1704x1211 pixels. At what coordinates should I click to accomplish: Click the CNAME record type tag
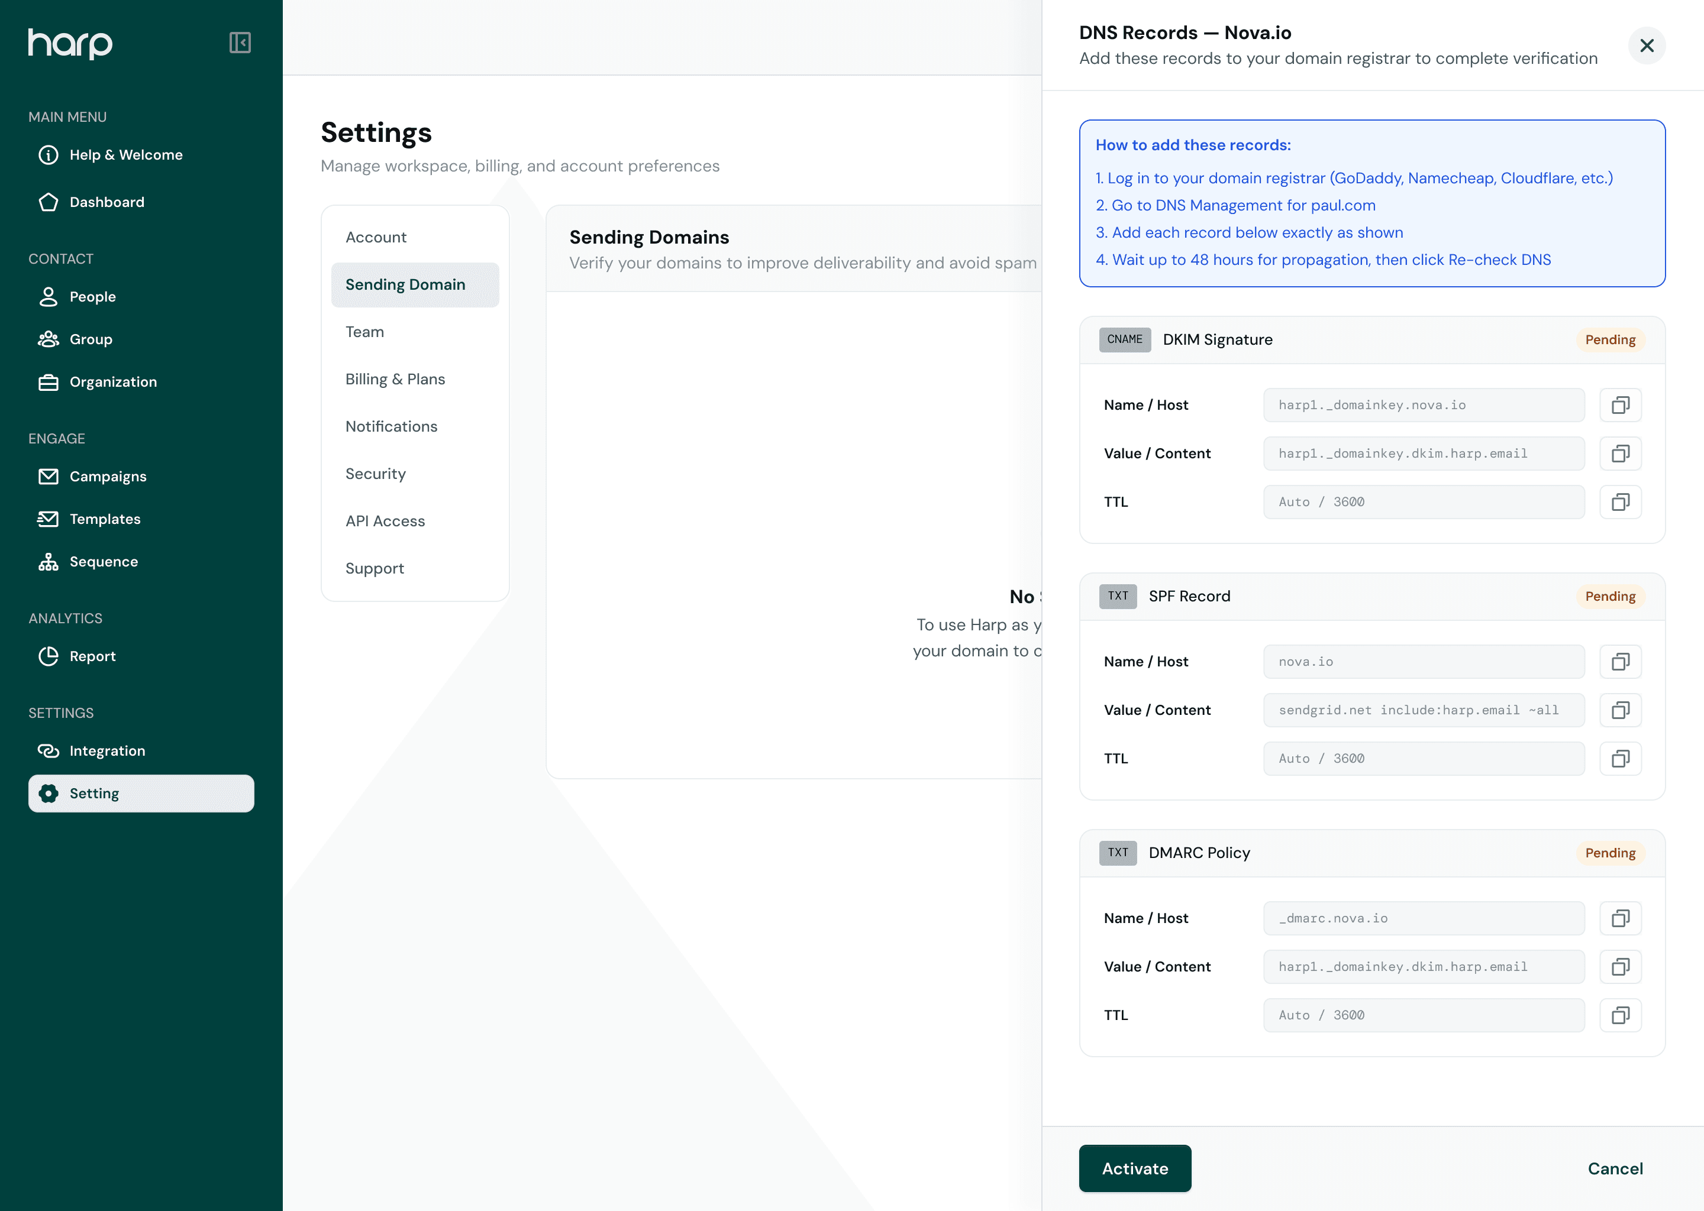[1124, 340]
